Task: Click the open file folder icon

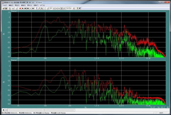Action: (x=4, y=8)
